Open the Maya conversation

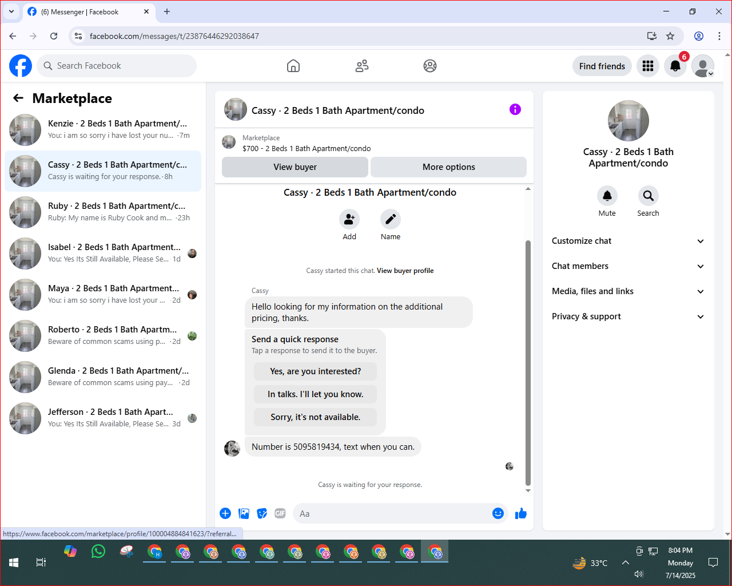103,295
